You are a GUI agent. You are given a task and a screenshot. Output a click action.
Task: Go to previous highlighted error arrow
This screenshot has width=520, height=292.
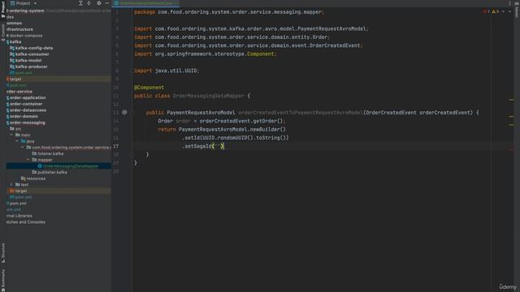[504, 11]
